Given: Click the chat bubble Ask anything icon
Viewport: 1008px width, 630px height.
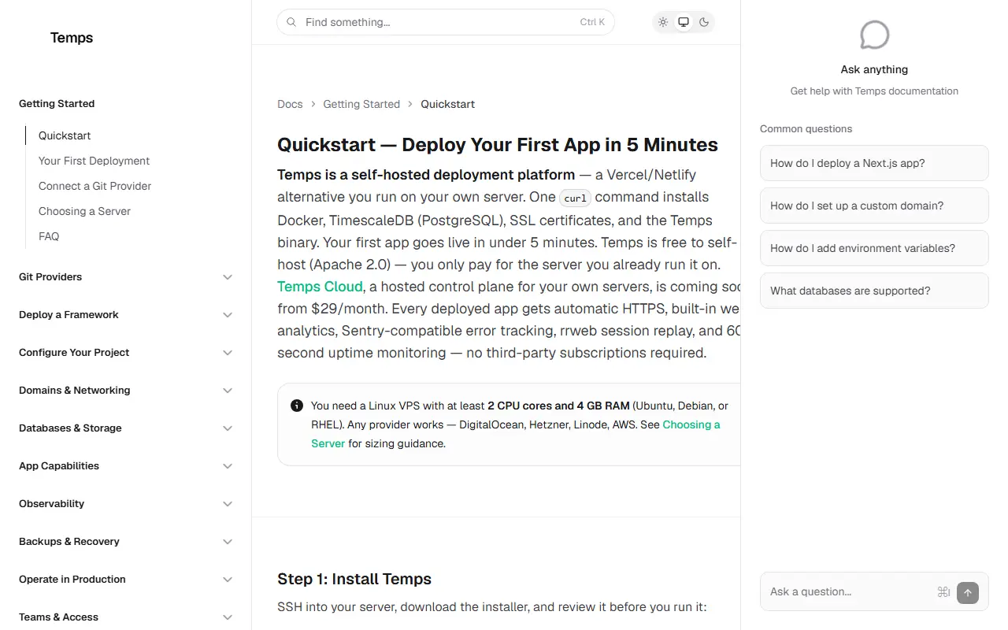Looking at the screenshot, I should pos(874,35).
